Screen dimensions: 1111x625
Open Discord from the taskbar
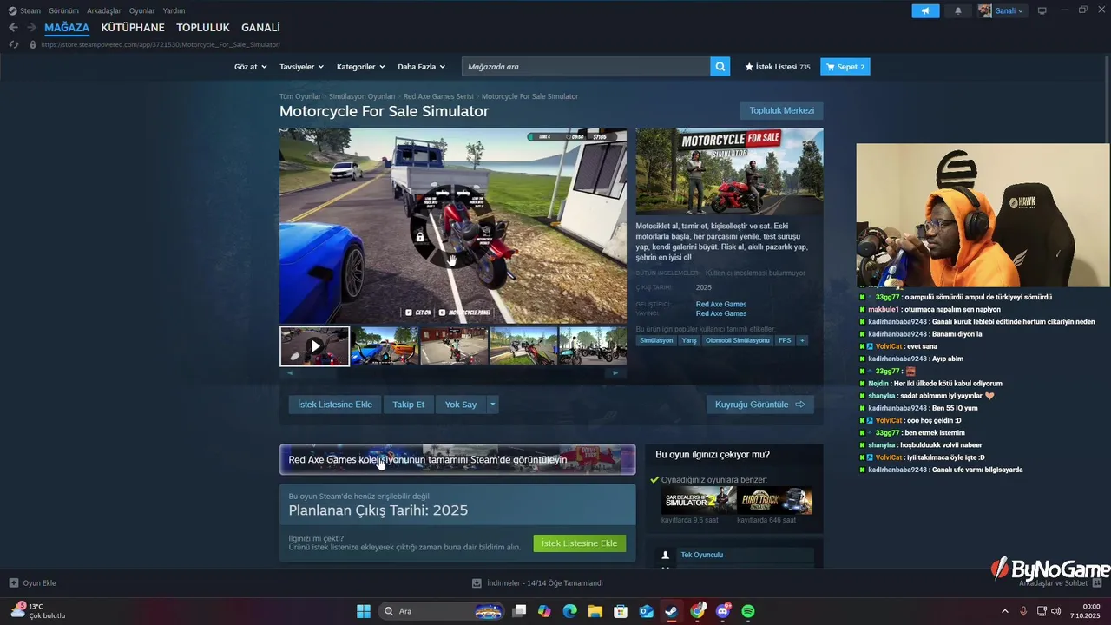(x=723, y=611)
